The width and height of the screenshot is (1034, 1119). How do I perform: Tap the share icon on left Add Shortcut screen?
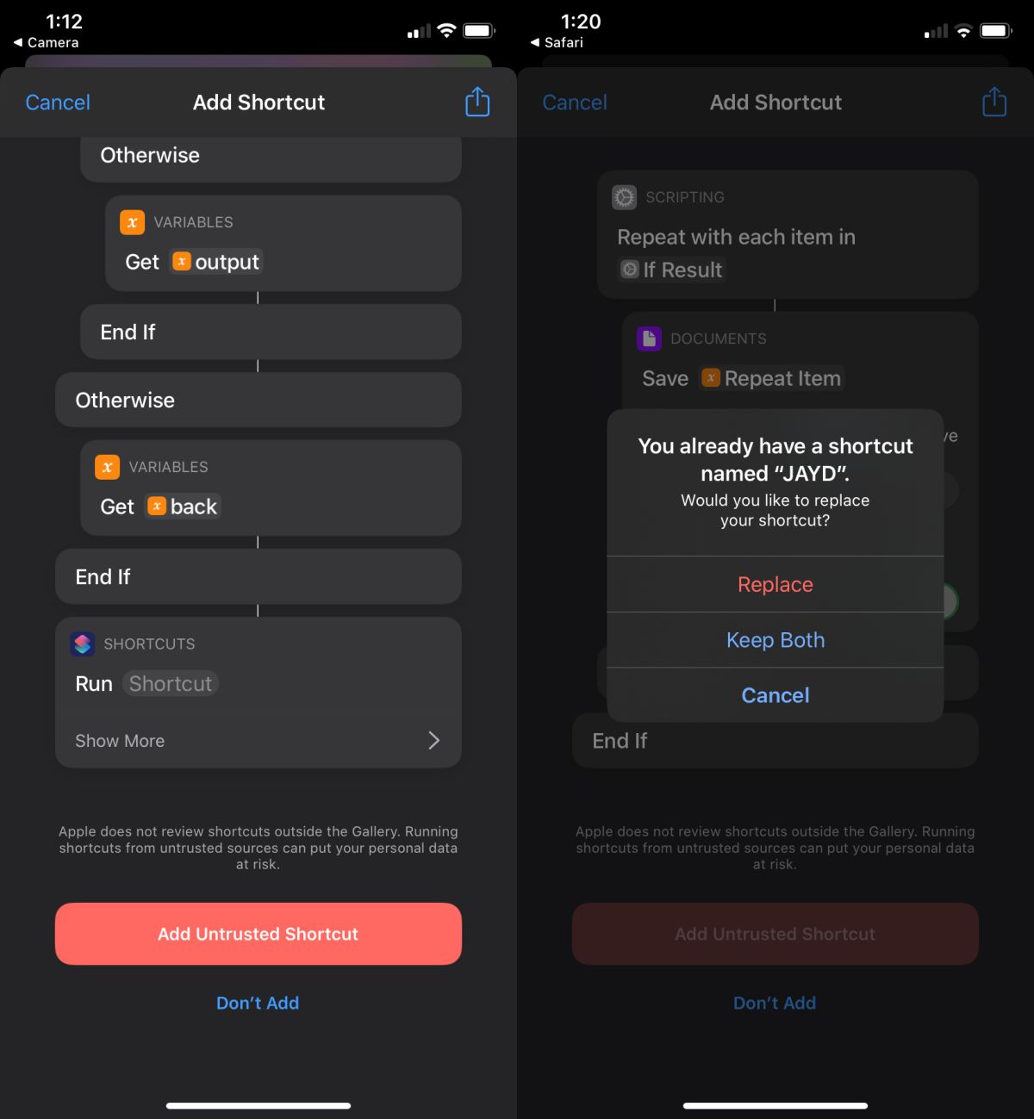tap(477, 102)
